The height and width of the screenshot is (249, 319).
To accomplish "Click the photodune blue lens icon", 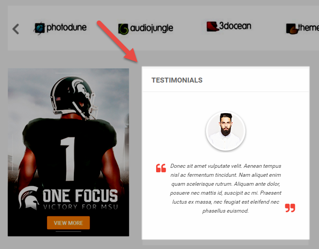I will (39, 28).
